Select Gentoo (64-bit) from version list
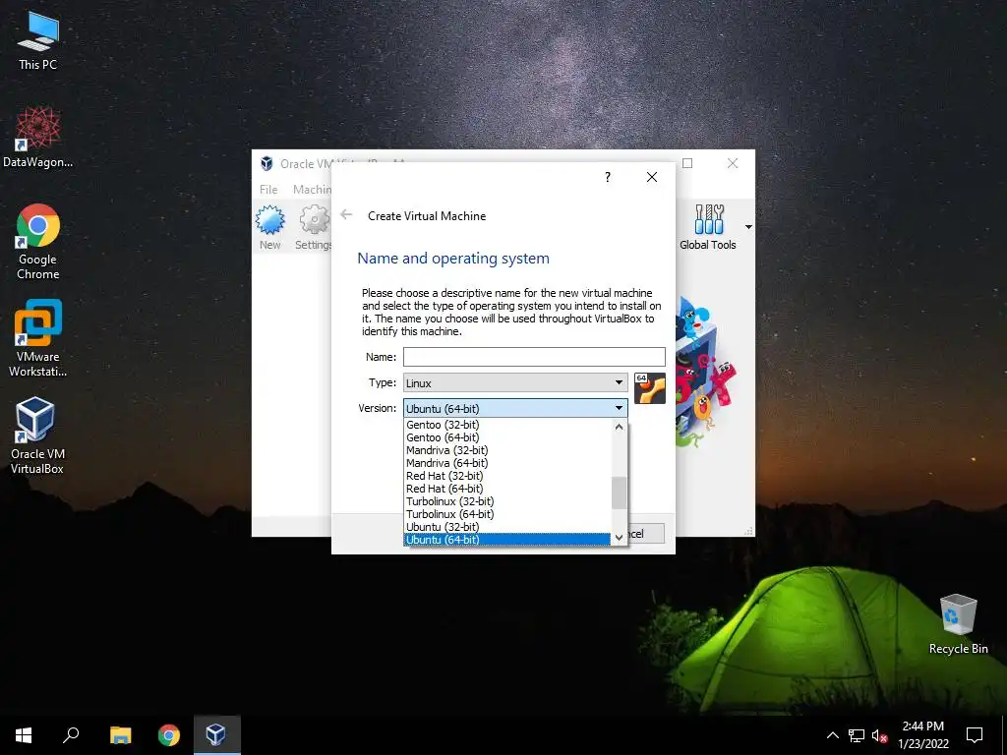 click(507, 437)
